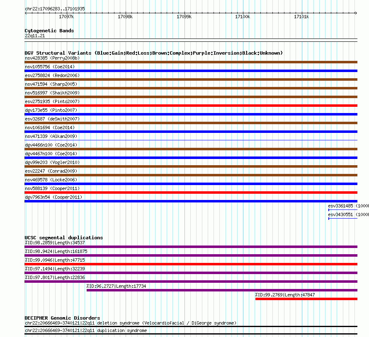Open the UCSC segmental duplications track title
369x337 pixels.
[x=64, y=238]
